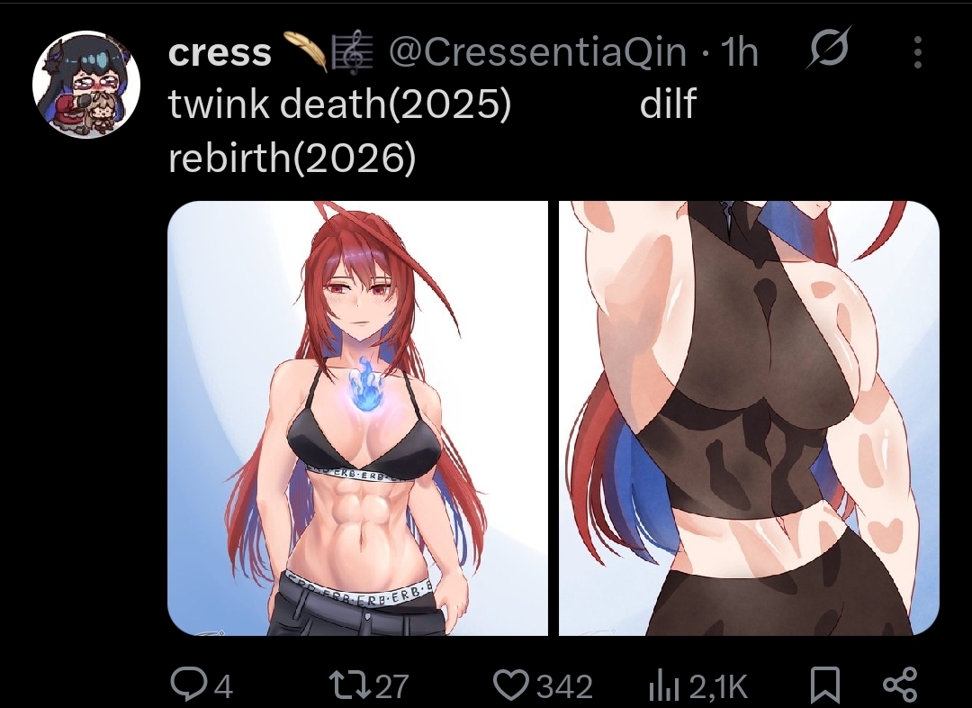
Task: Click the 1h post timestamp
Action: (740, 52)
